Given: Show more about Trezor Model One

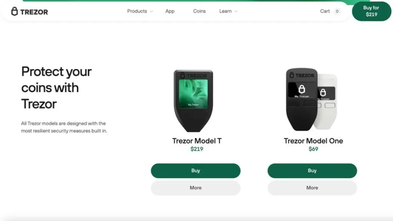Looking at the screenshot, I should [312, 188].
